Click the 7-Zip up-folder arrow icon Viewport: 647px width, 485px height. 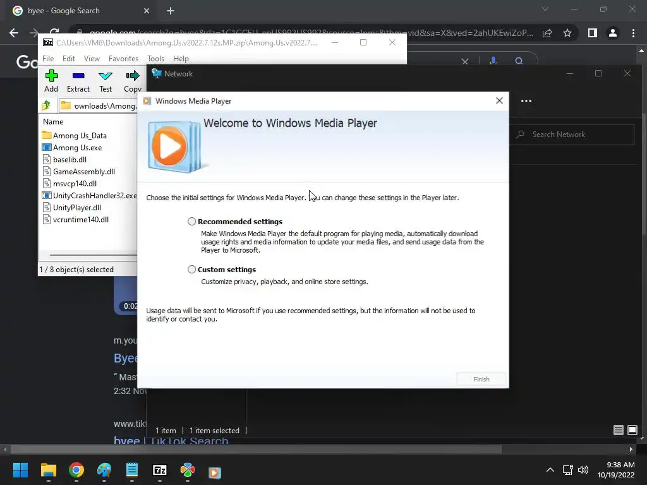46,105
